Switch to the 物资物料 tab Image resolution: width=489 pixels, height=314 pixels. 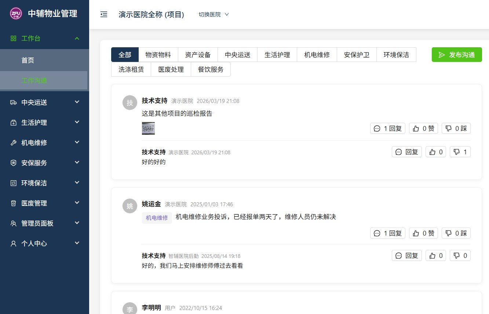click(158, 55)
